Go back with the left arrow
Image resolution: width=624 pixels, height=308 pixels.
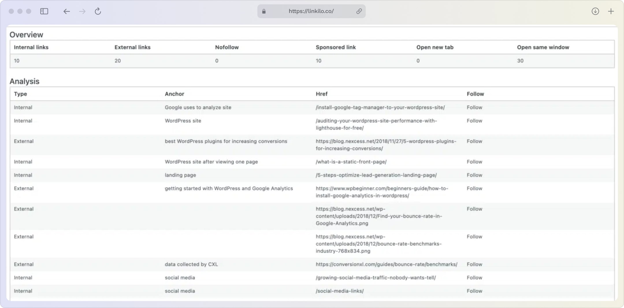click(x=66, y=11)
